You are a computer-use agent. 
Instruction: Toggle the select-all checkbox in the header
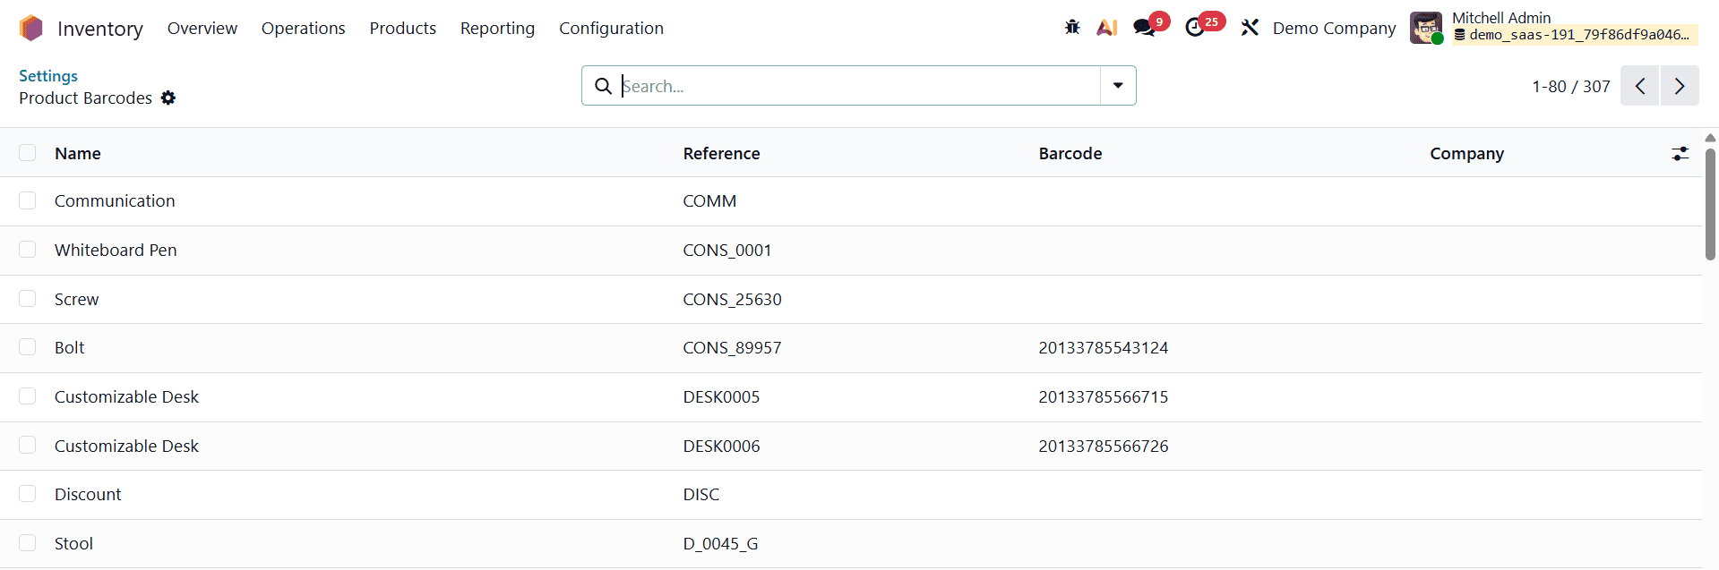coord(28,153)
